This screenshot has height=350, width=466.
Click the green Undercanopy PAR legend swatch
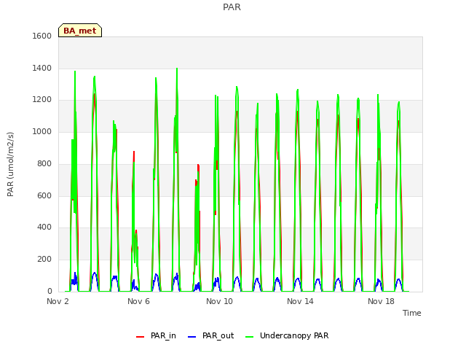250,337
